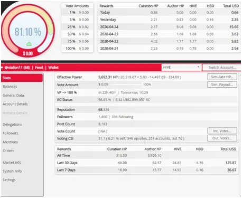The height and width of the screenshot is (198, 242).
Task: Open the Wallet link
Action: (53, 68)
